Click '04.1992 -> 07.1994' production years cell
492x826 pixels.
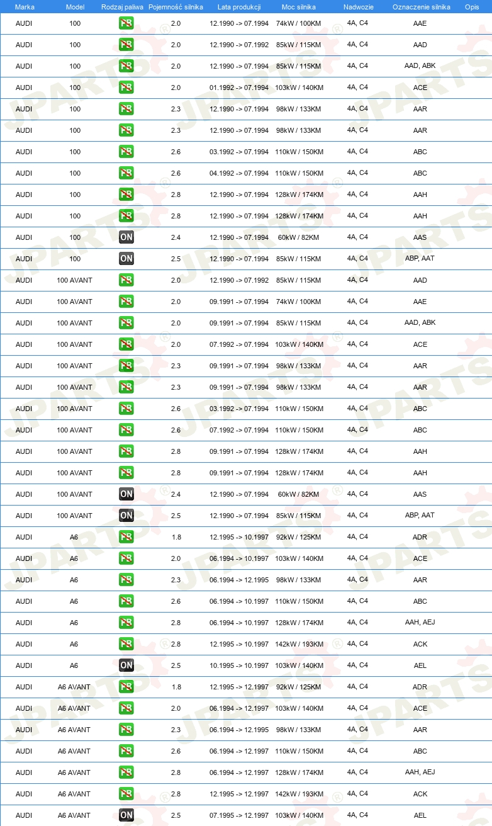coord(239,173)
